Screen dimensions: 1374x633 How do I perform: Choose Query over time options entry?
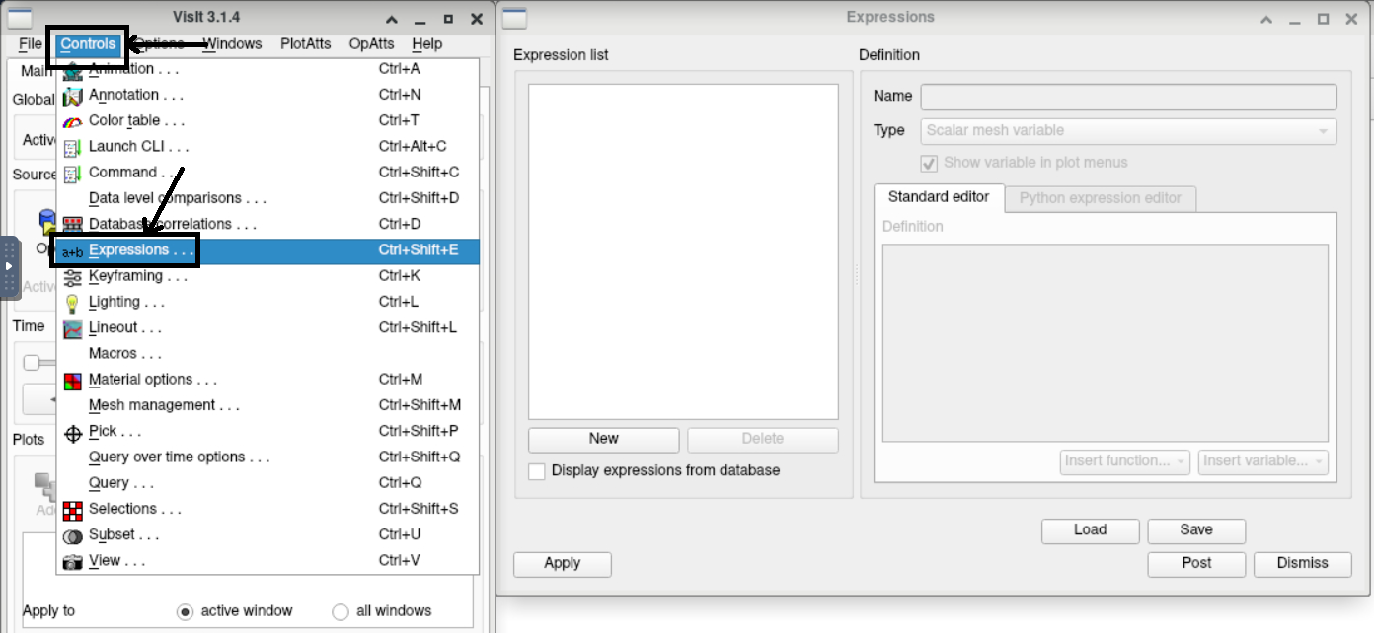267,457
